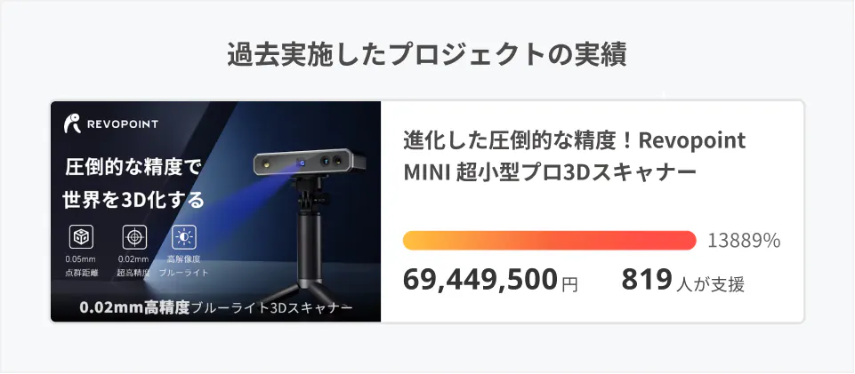Click the 69,449,500円 funding amount
Image resolution: width=855 pixels, height=374 pixels.
point(490,281)
